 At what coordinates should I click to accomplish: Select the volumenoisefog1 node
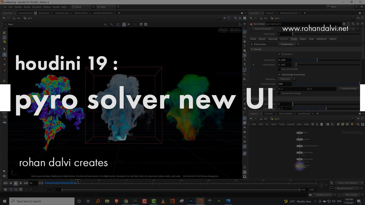click(299, 153)
